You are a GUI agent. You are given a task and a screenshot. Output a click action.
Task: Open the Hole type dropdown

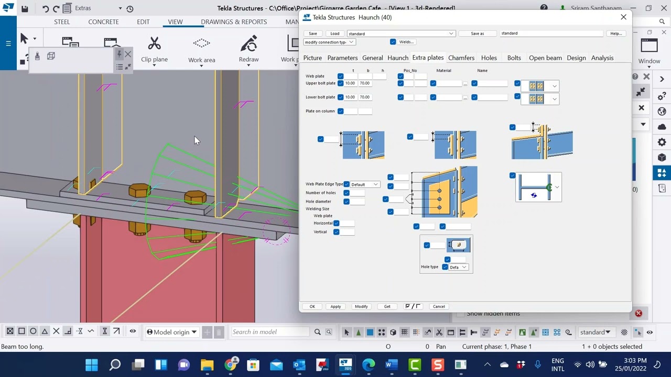point(459,267)
